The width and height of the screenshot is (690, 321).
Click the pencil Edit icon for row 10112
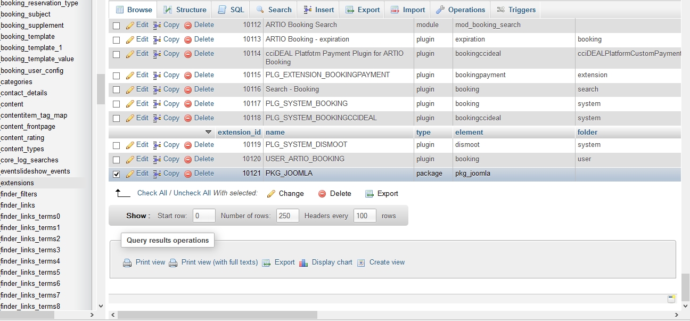point(130,25)
